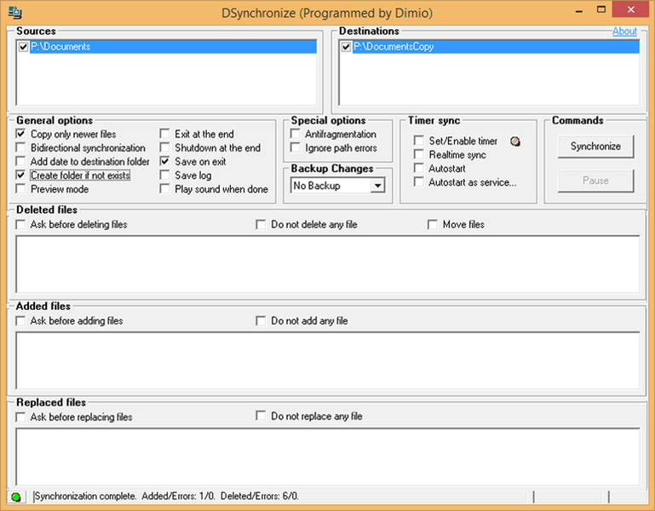Image resolution: width=655 pixels, height=511 pixels.
Task: Check Shutdown at the end
Action: pos(164,147)
